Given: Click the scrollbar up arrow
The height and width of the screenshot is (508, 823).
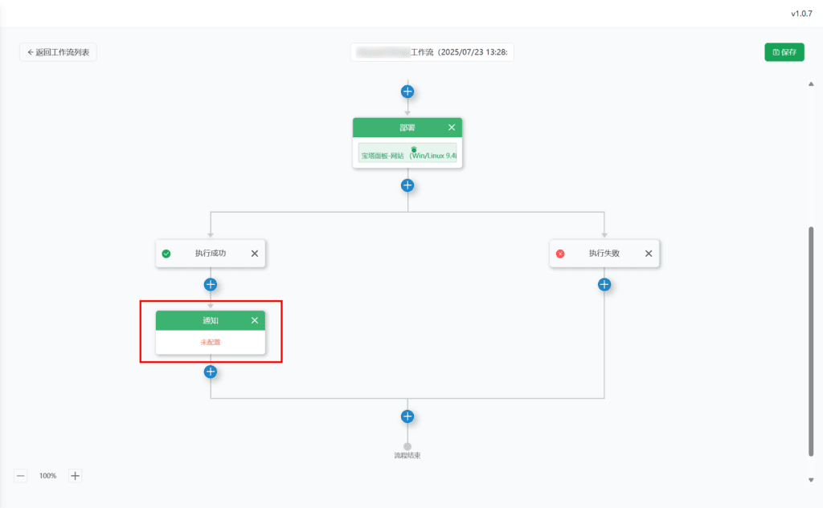Looking at the screenshot, I should [810, 84].
